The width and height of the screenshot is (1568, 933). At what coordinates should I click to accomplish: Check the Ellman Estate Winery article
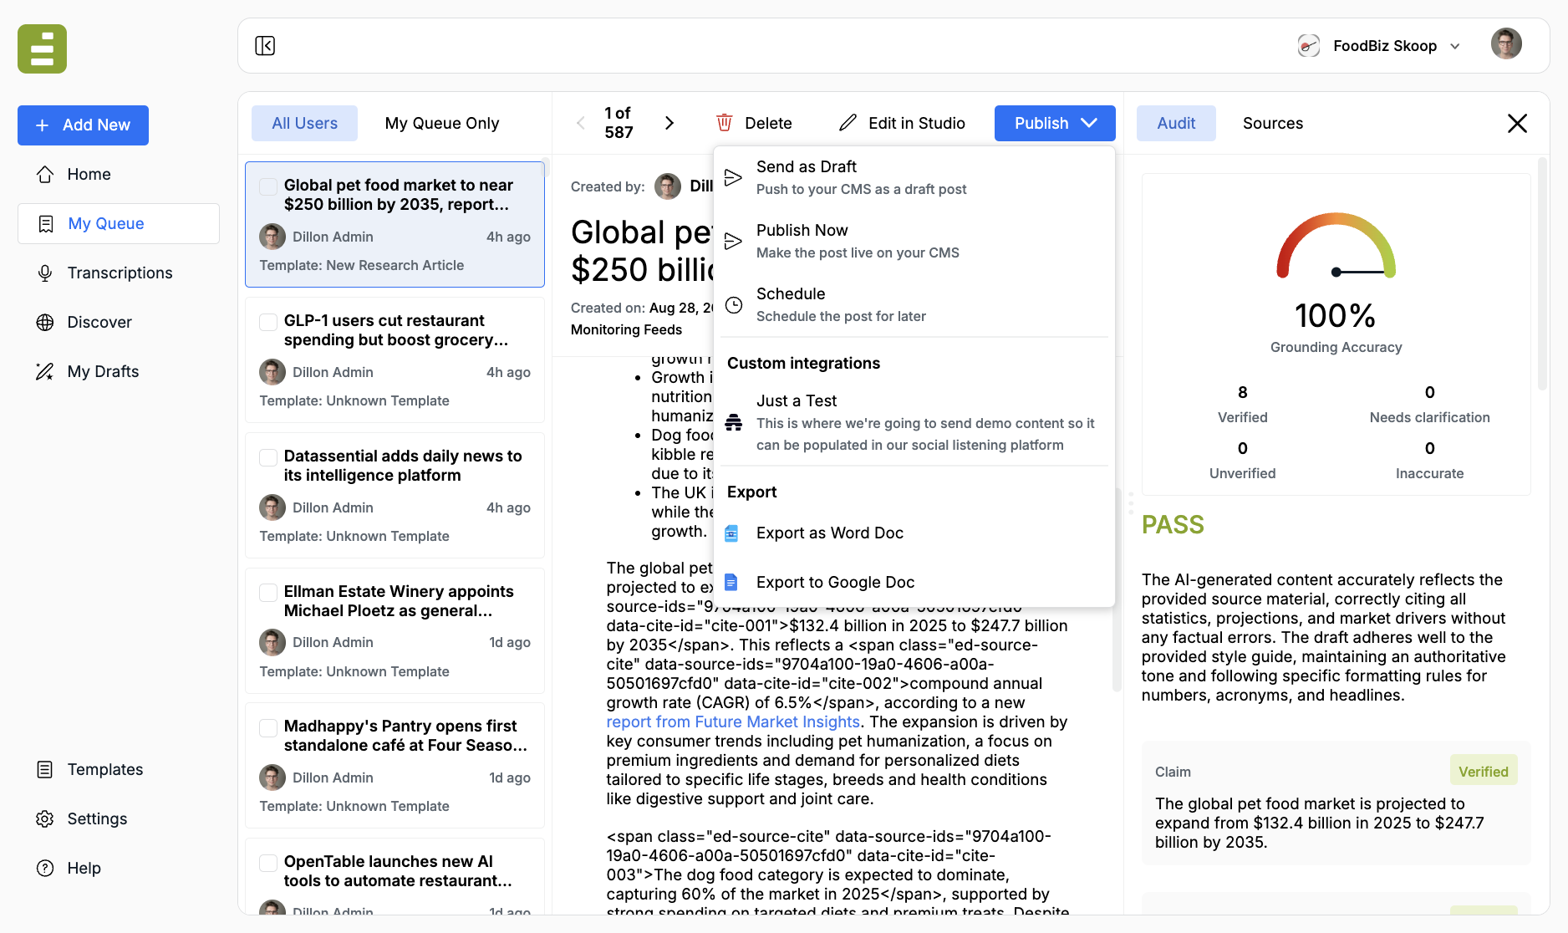tap(268, 592)
